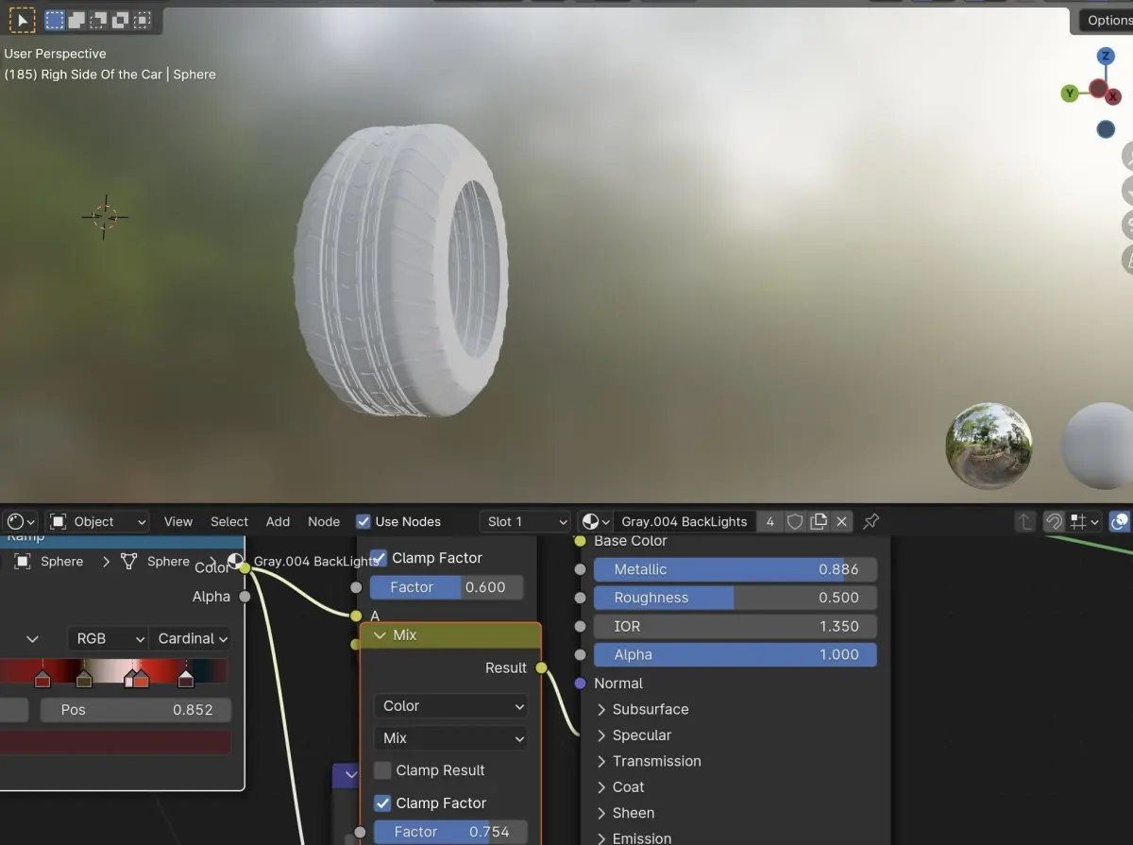Expand the Subsurface panel
This screenshot has width=1133, height=845.
(x=642, y=709)
